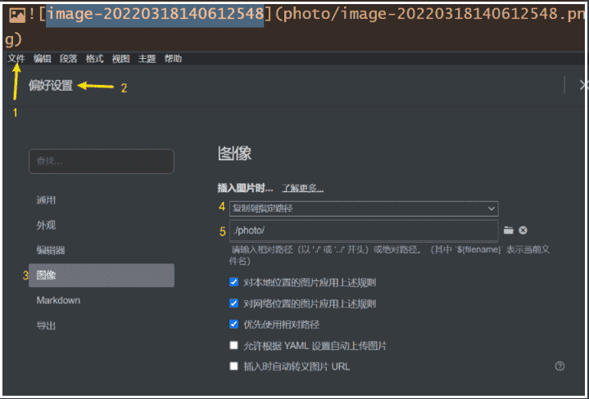Click the image icon before the markdown link
Viewport: 589px width, 399px height.
point(15,13)
